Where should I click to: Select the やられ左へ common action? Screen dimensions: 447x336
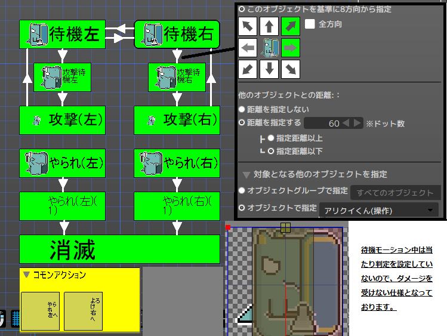40,311
